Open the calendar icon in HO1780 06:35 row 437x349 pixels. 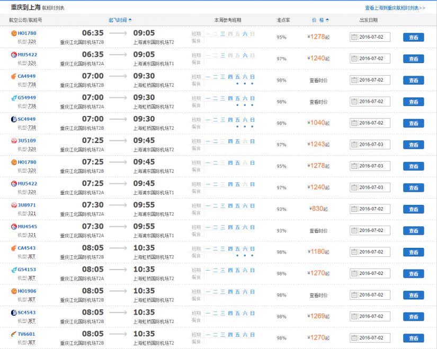tap(354, 37)
